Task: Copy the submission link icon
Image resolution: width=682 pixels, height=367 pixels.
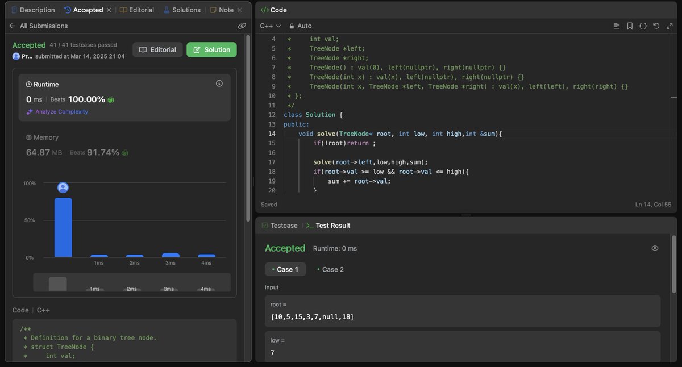Action: (242, 26)
